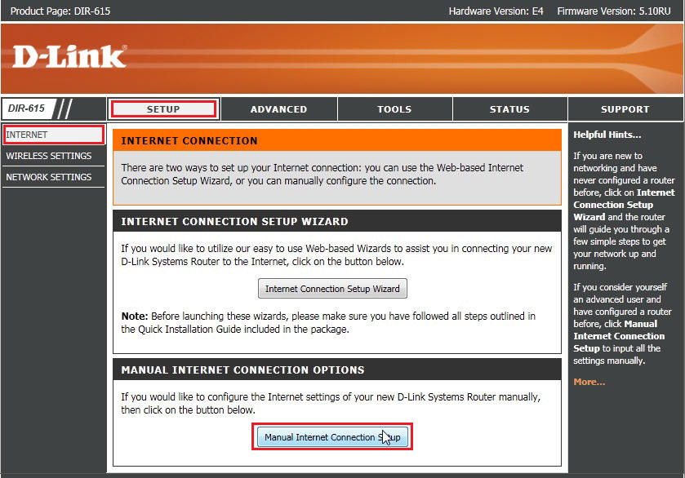Switch to the ADVANCED tab
Screen dimensions: 685x478
coord(278,109)
